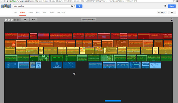Open the Search tools options
The height and width of the screenshot is (103, 178).
(61, 12)
